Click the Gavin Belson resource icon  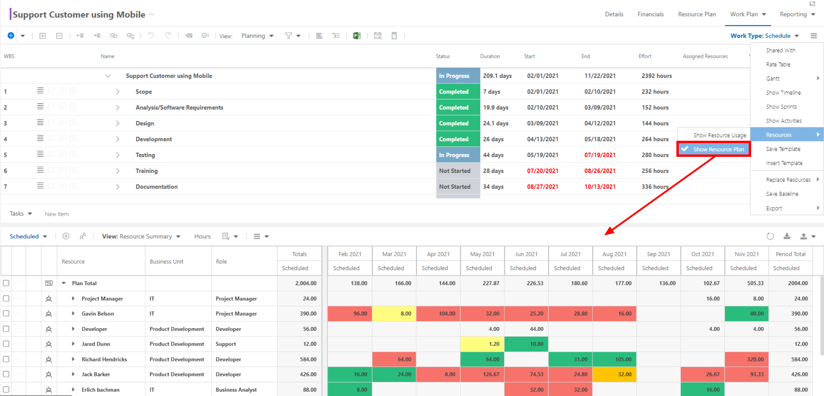(x=49, y=314)
